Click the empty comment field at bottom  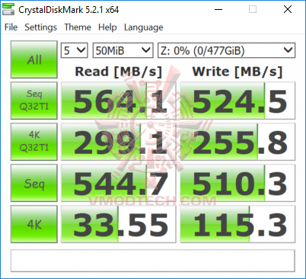pyautogui.click(x=153, y=261)
